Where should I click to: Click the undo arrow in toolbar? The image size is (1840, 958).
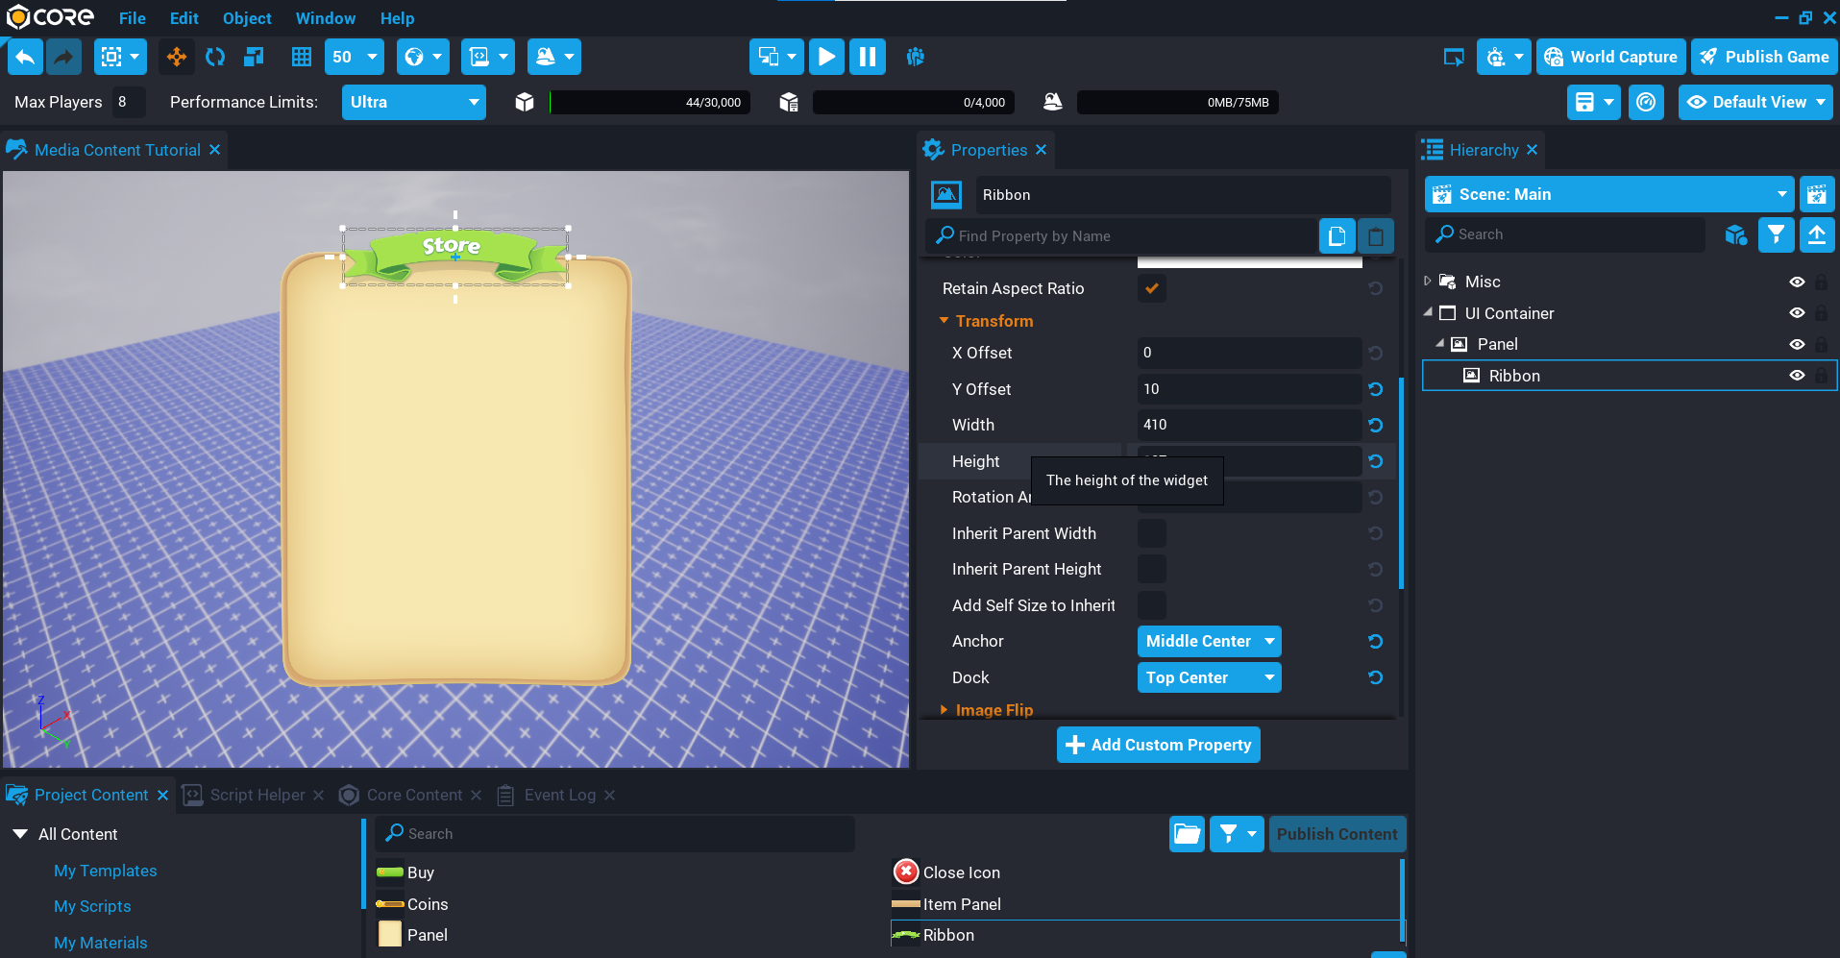25,57
